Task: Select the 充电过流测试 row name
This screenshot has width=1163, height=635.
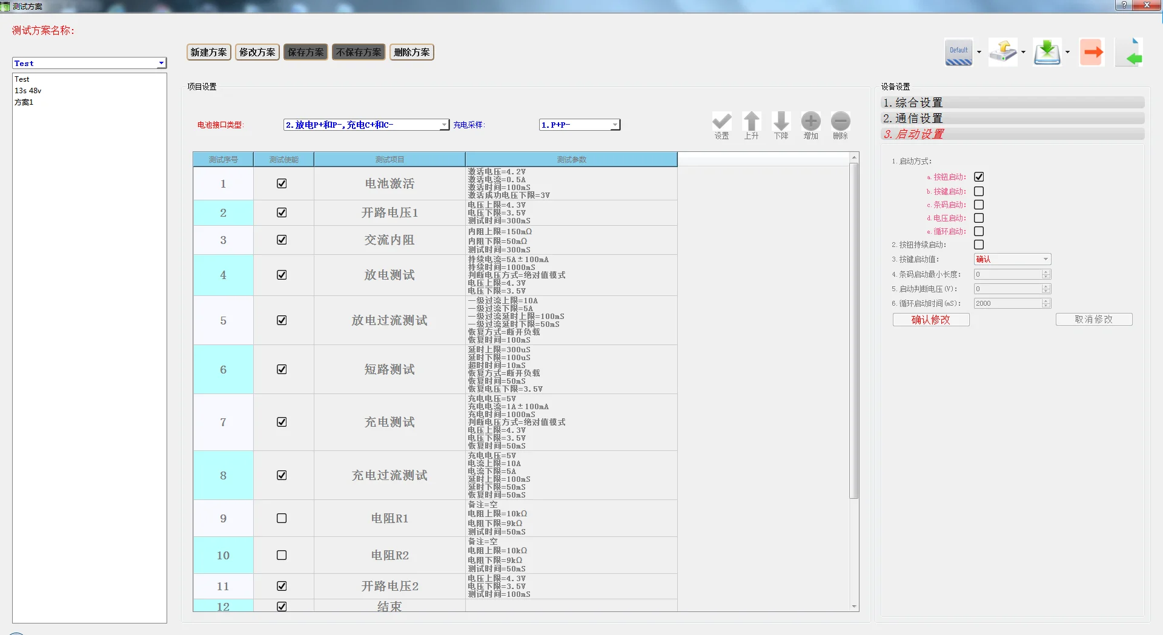Action: pyautogui.click(x=389, y=475)
